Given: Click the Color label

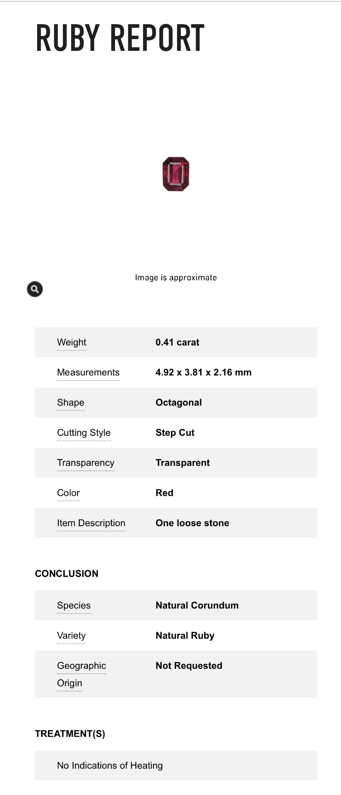Looking at the screenshot, I should click(68, 493).
